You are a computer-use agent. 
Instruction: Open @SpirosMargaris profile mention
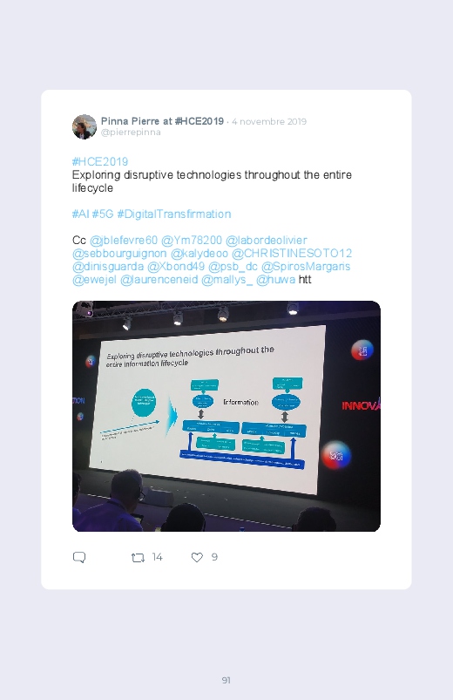[306, 267]
